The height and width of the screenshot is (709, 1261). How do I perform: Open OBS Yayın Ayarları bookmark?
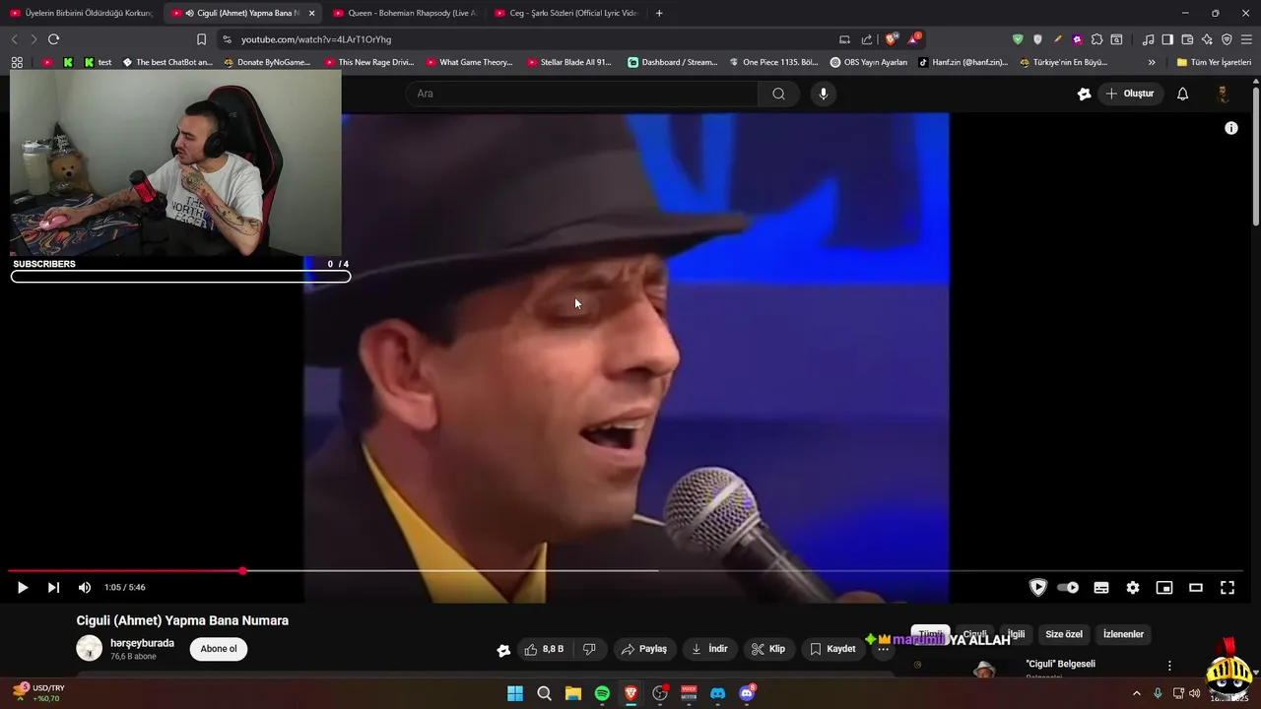point(869,62)
